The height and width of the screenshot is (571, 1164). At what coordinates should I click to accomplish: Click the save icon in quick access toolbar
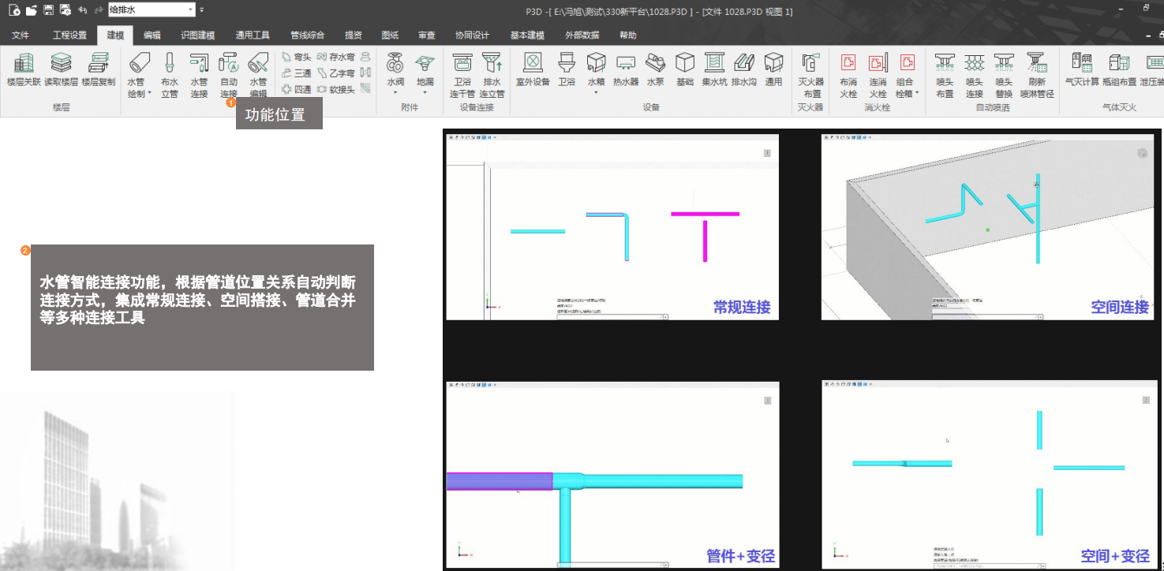click(48, 10)
